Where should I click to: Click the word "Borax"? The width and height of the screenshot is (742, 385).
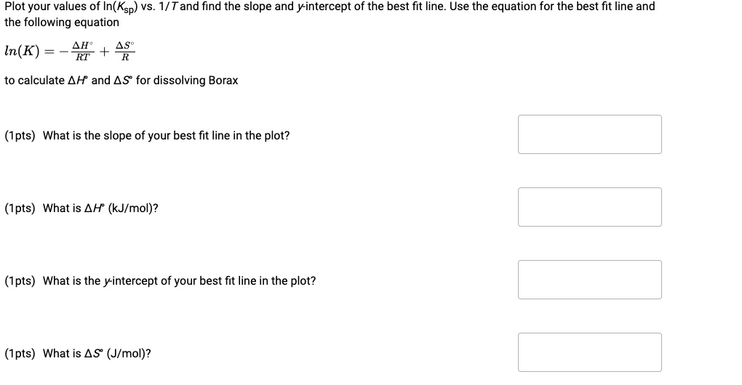click(223, 81)
